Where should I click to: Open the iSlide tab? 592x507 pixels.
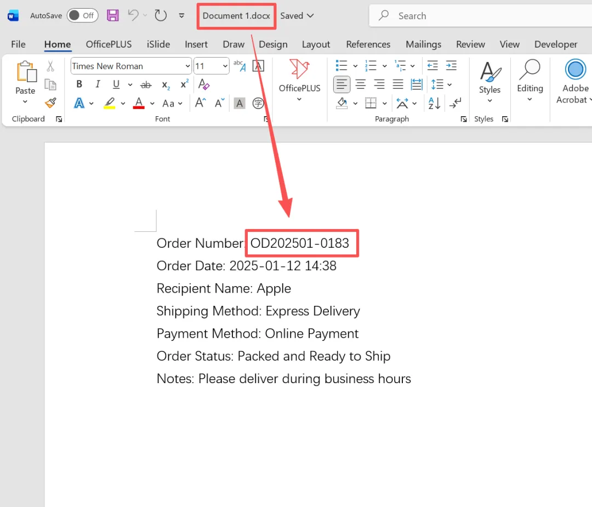point(158,44)
